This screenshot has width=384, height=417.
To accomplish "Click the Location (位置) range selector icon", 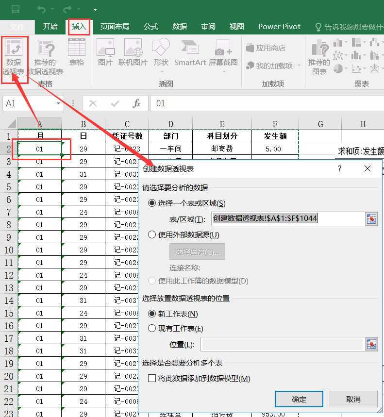I will (x=371, y=344).
